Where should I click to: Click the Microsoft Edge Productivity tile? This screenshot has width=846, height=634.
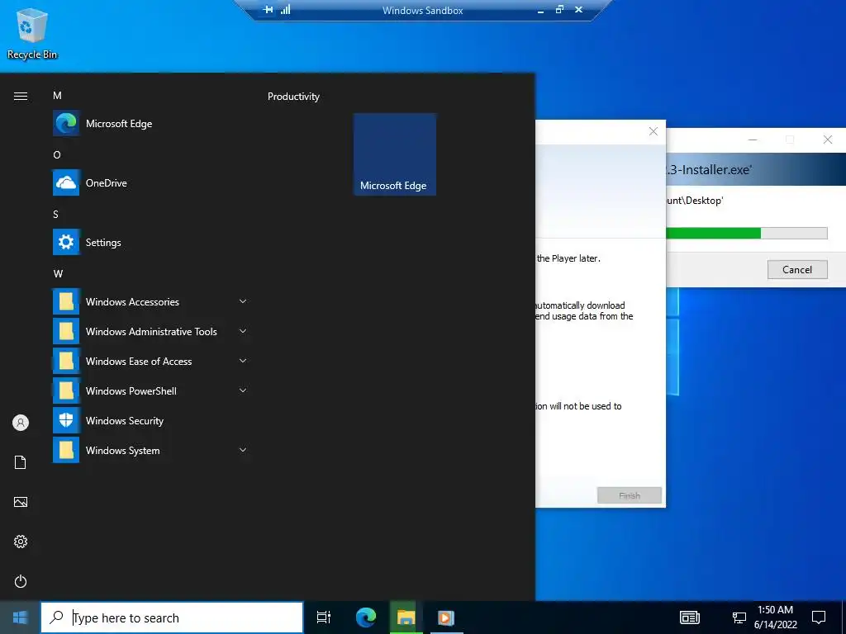394,154
